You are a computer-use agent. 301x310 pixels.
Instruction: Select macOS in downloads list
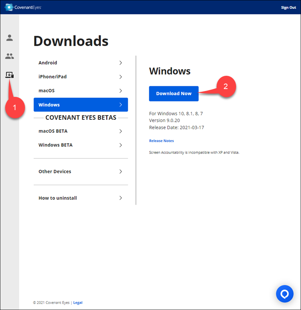pos(81,91)
